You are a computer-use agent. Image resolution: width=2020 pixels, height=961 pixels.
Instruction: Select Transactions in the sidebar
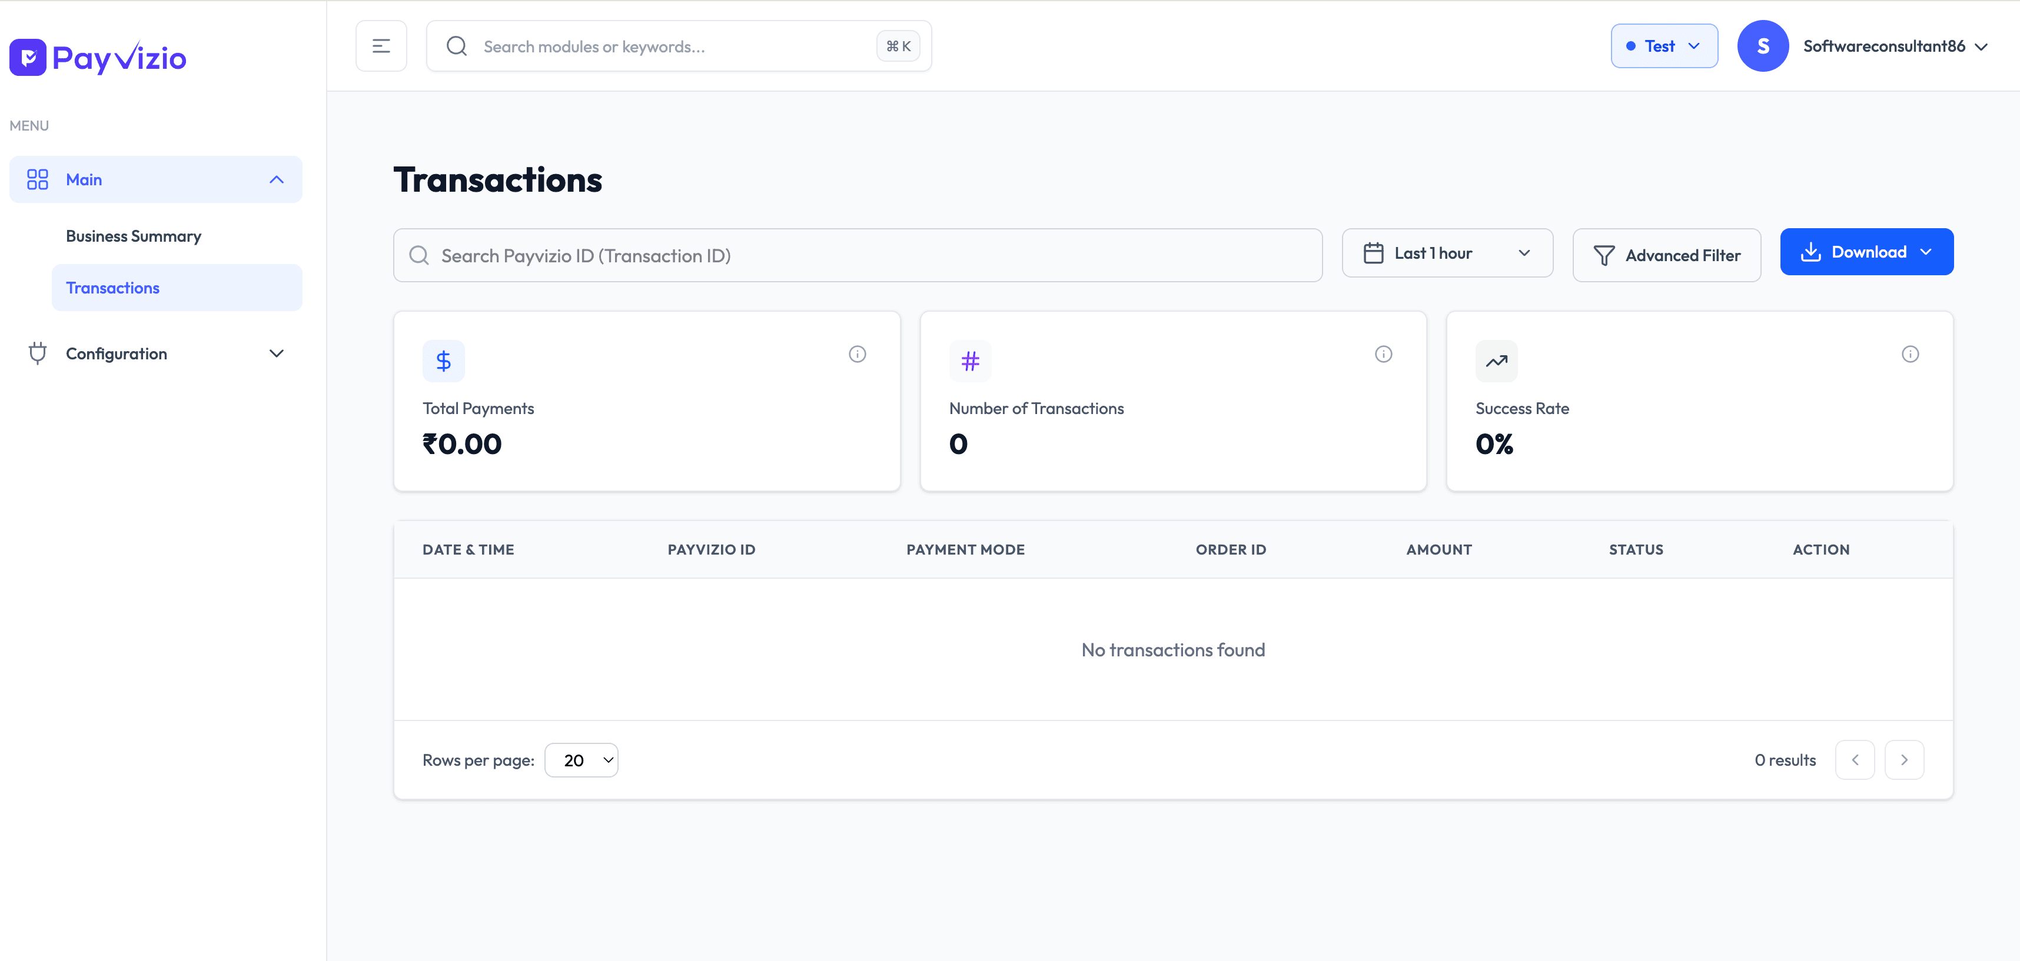[x=112, y=288]
